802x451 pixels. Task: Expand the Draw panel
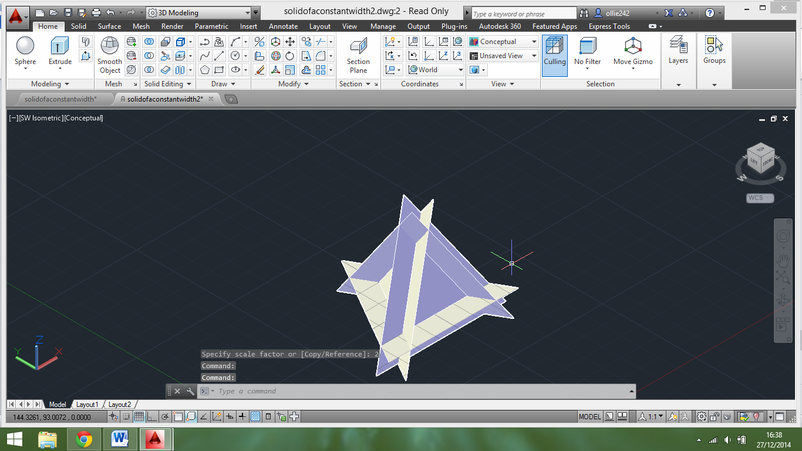click(223, 84)
